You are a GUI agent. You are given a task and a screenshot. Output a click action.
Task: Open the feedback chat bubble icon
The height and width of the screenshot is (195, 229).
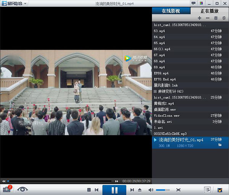pyautogui.click(x=194, y=3)
